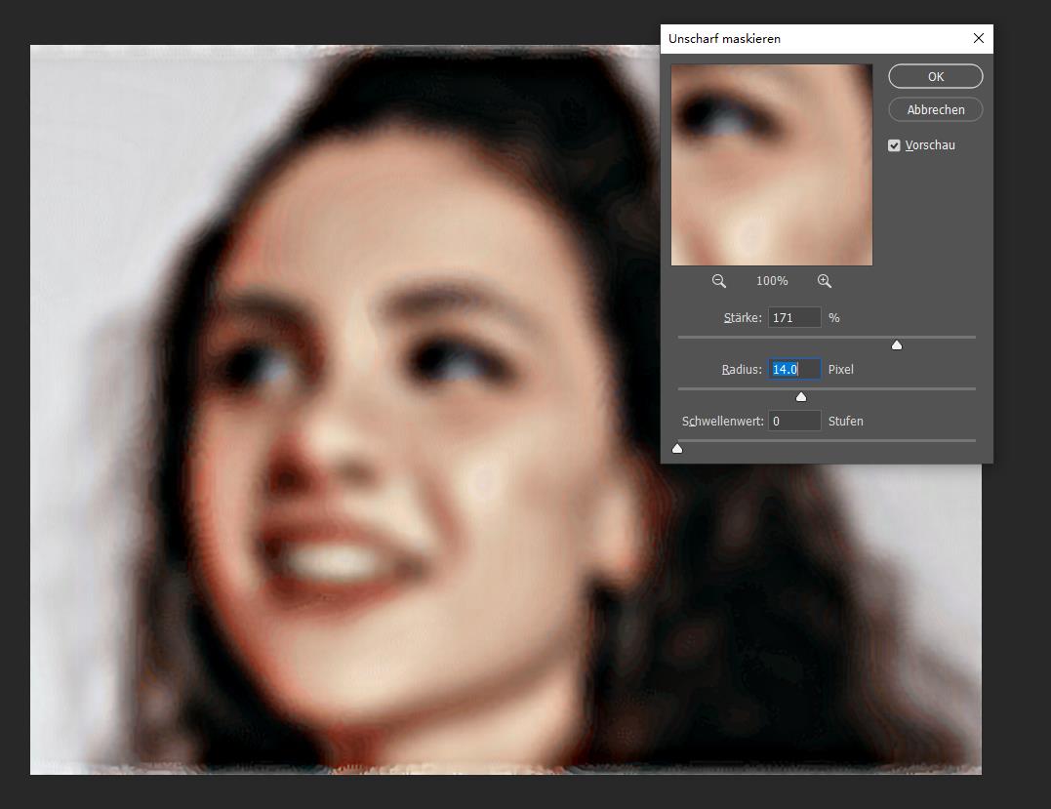Click the Schwellenwert label
The height and width of the screenshot is (809, 1051).
click(x=723, y=422)
